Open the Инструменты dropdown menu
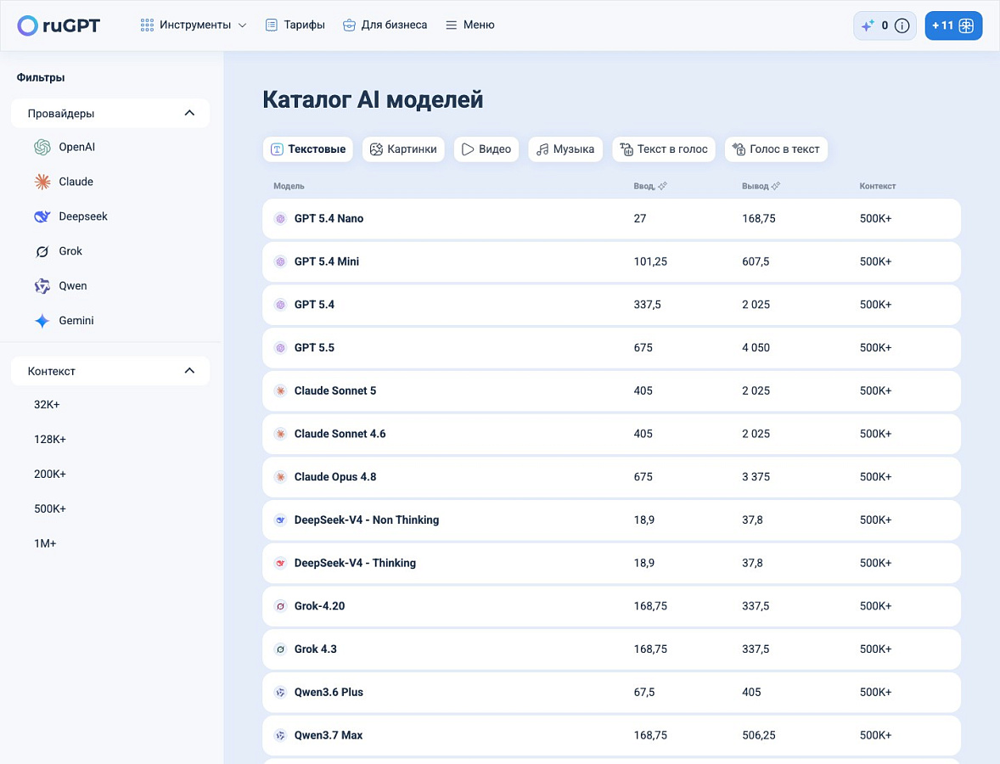Screen dimensions: 1000x764 [x=194, y=25]
